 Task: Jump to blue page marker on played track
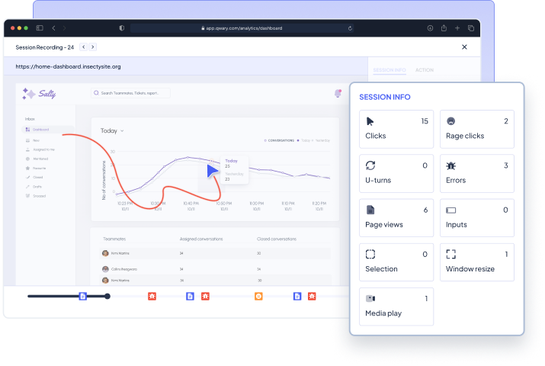coord(83,296)
